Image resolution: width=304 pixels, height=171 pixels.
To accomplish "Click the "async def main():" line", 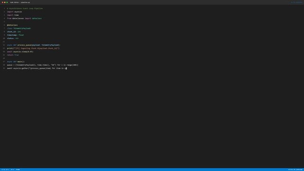I will [x=16, y=62].
